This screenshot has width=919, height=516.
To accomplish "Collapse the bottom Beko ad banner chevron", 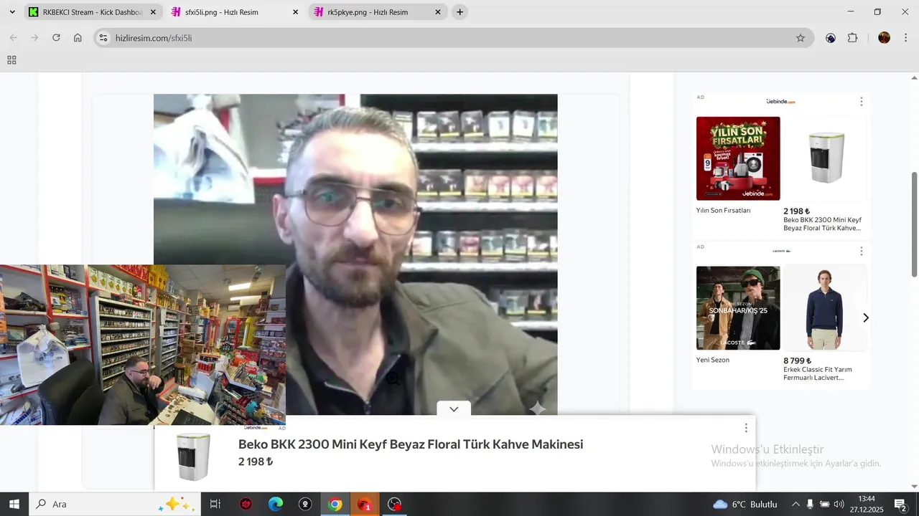I will pos(454,409).
